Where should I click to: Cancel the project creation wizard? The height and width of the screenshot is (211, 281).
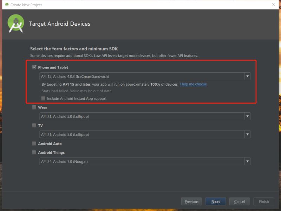tap(239, 201)
